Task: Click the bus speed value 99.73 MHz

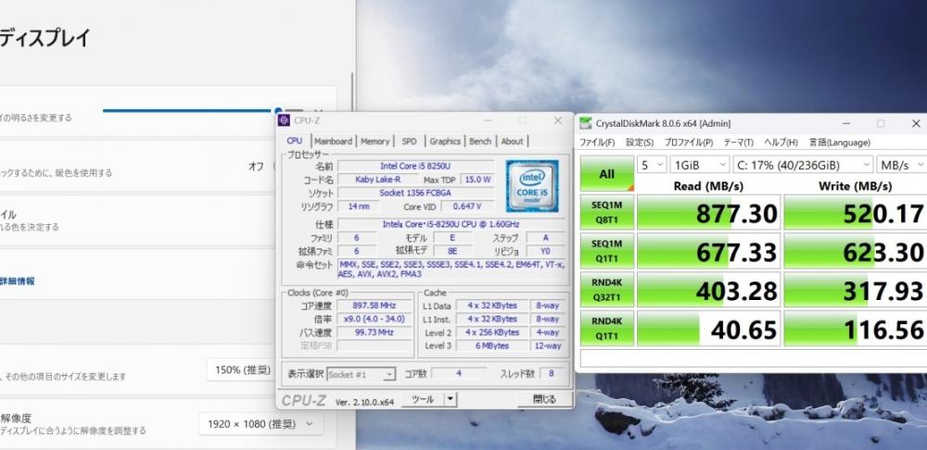Action: click(373, 332)
